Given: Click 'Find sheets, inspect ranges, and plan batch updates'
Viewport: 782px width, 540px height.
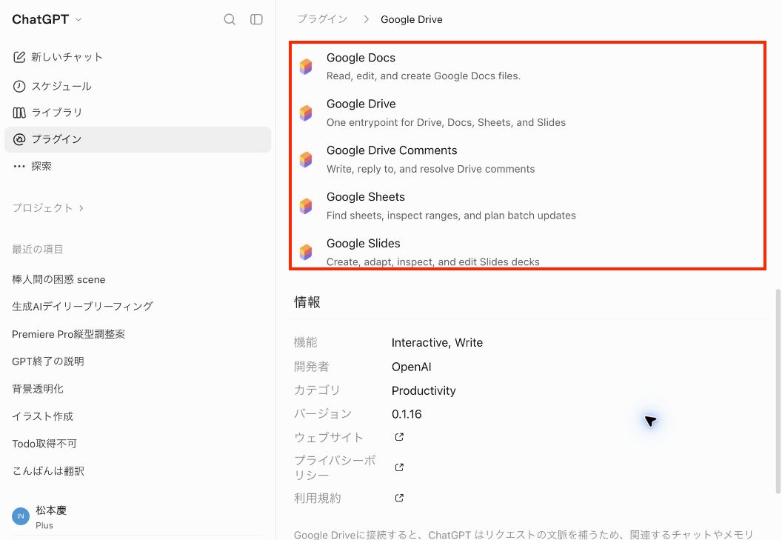Looking at the screenshot, I should (x=451, y=216).
